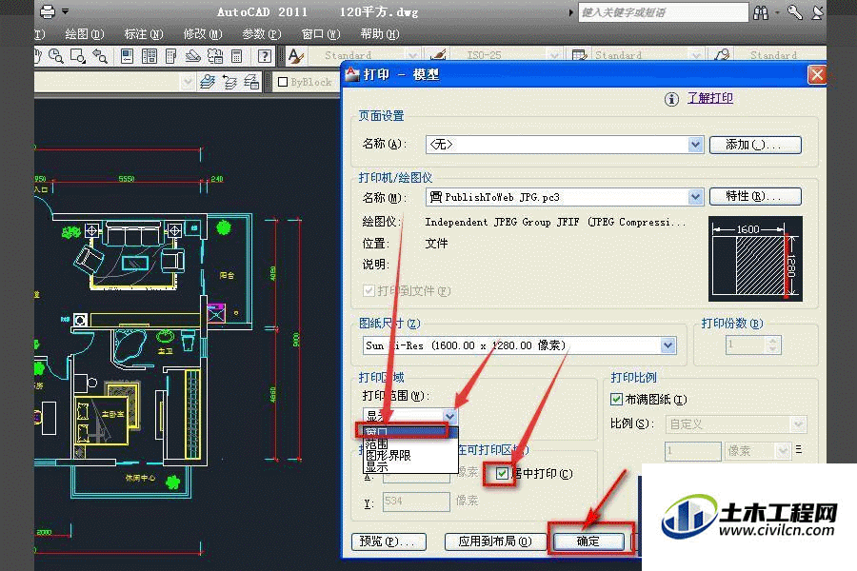The height and width of the screenshot is (571, 857).
Task: Click the key Subscription Center icon
Action: click(x=795, y=12)
